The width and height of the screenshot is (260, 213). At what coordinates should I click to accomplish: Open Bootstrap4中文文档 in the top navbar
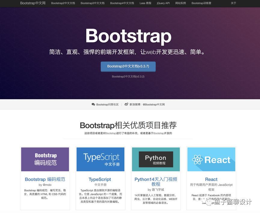(122, 3)
